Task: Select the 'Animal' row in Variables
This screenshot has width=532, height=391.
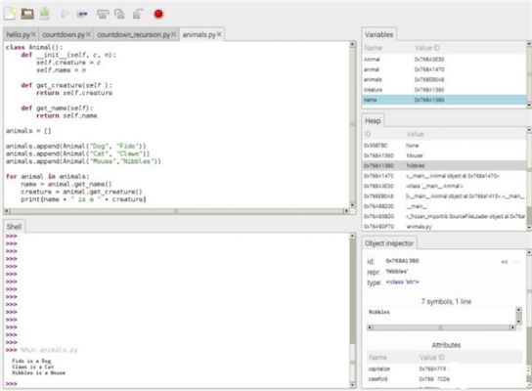Action: coord(444,60)
